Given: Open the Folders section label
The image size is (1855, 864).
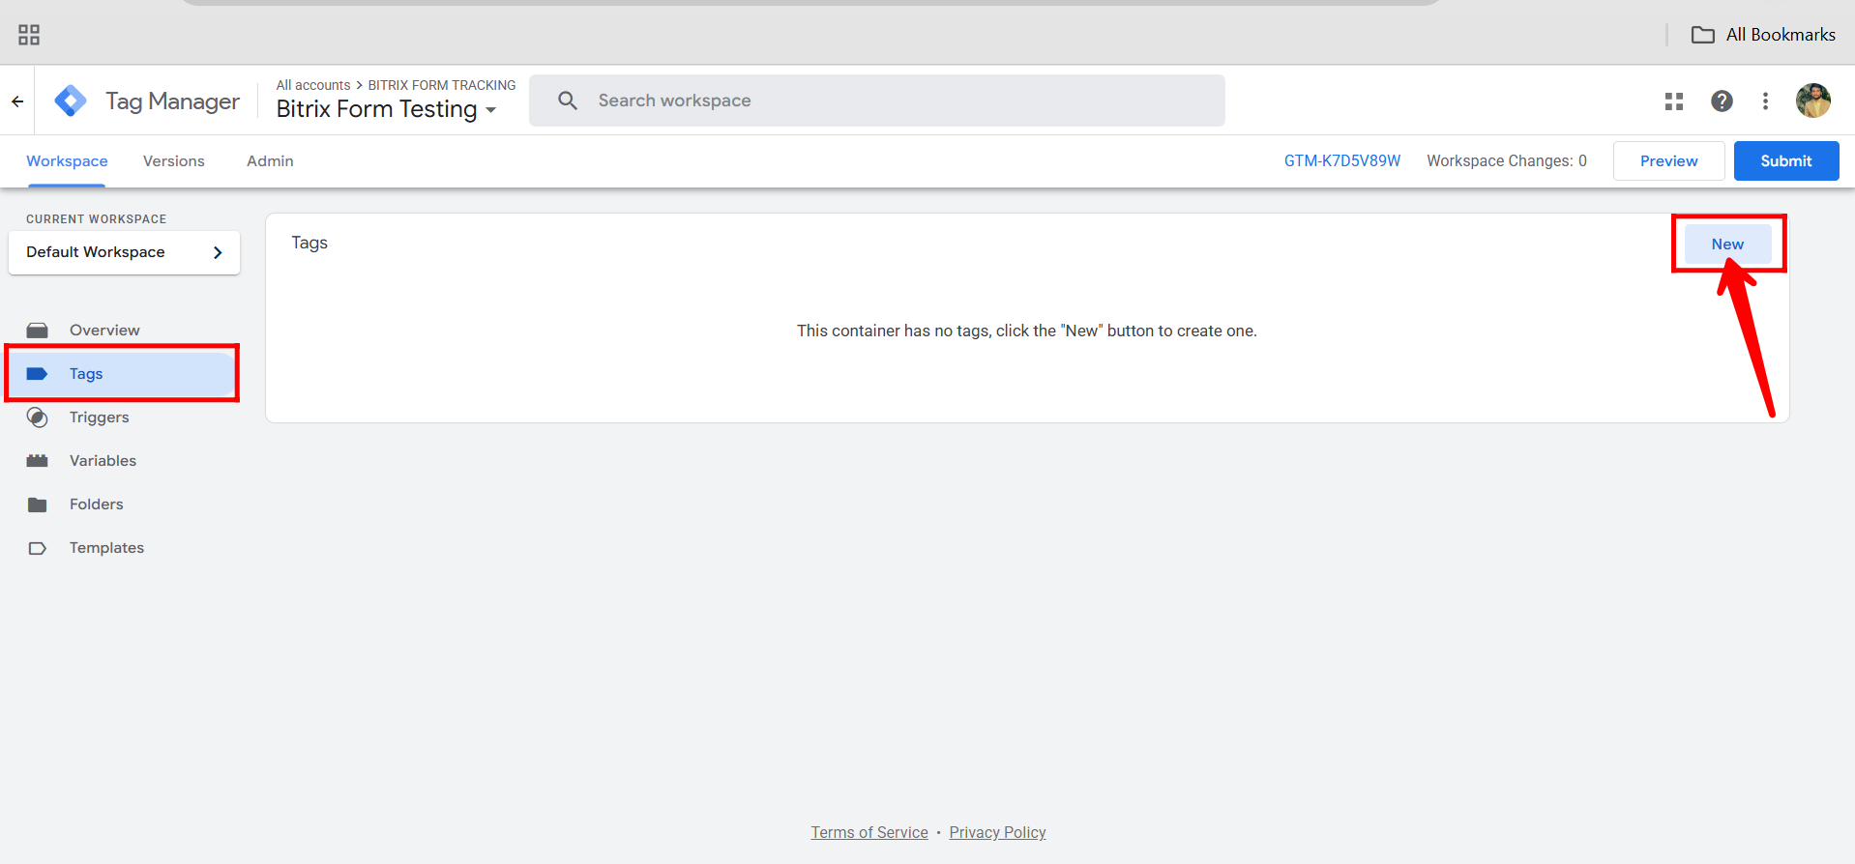Looking at the screenshot, I should [97, 504].
